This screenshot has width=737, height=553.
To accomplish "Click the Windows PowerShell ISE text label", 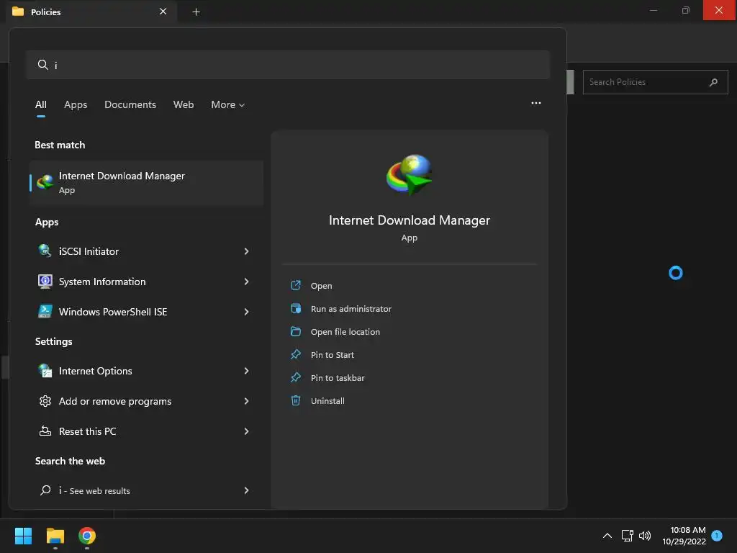I will pyautogui.click(x=113, y=311).
